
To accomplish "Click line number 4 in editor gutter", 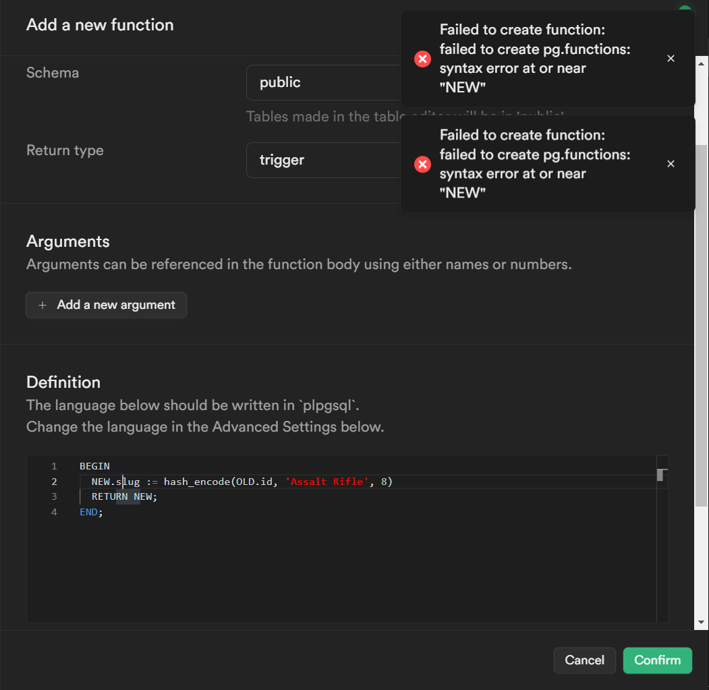I will click(54, 512).
